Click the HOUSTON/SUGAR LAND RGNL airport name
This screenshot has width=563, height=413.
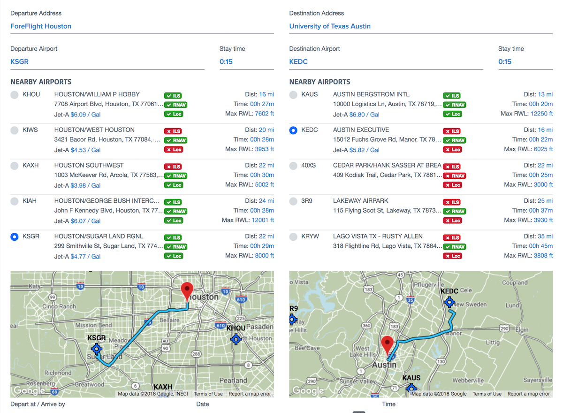[x=99, y=237]
